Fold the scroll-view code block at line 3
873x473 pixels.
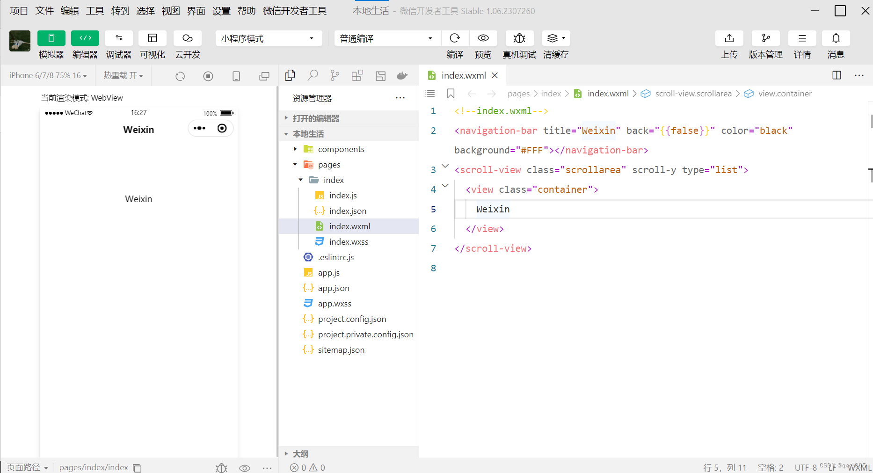[x=445, y=166]
